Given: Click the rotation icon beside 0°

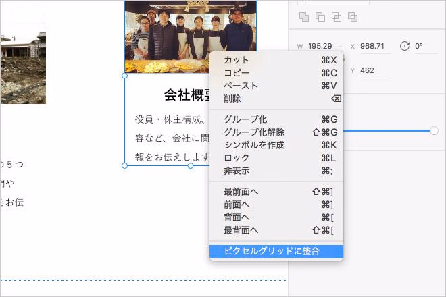Looking at the screenshot, I should click(x=405, y=46).
